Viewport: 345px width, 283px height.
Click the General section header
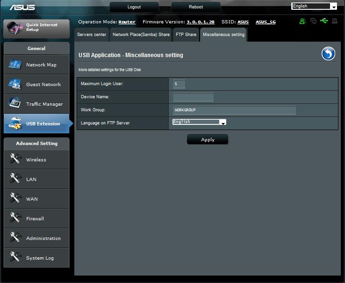click(36, 48)
